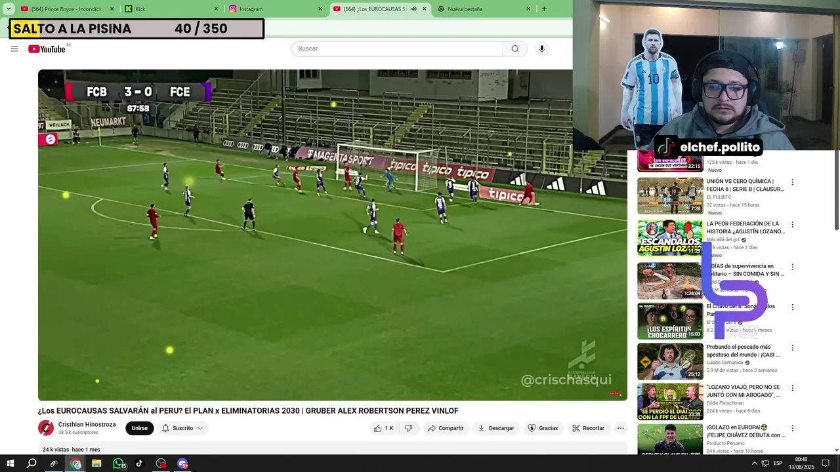Open a new browser tab
This screenshot has height=472, width=840.
pyautogui.click(x=544, y=9)
